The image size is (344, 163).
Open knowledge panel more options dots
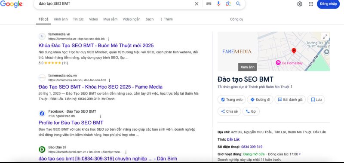292,86
